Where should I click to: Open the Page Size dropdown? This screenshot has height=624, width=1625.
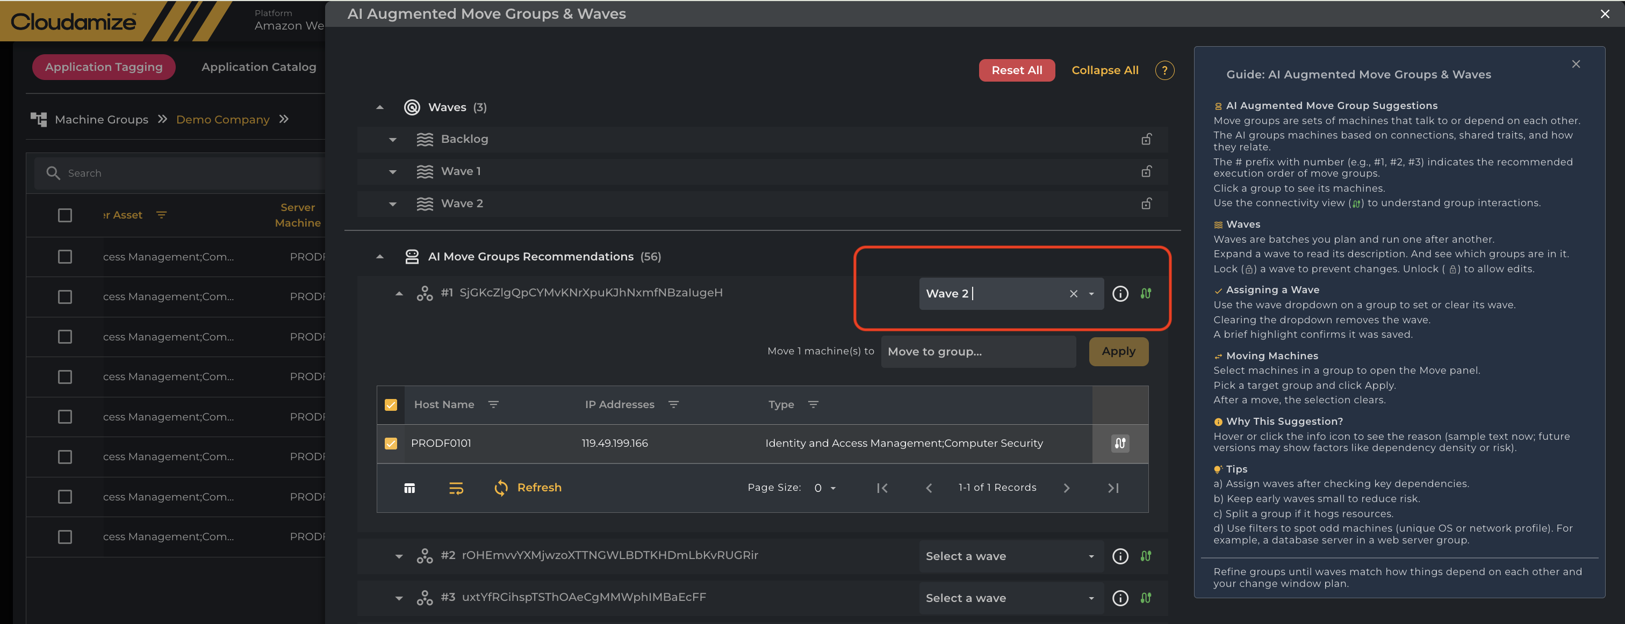point(824,488)
